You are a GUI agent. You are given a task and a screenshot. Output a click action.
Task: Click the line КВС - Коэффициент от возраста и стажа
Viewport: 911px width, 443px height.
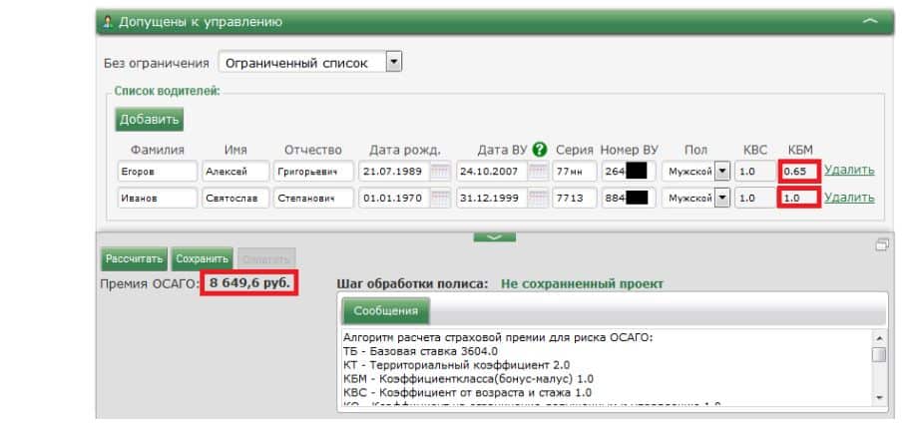[x=467, y=392]
